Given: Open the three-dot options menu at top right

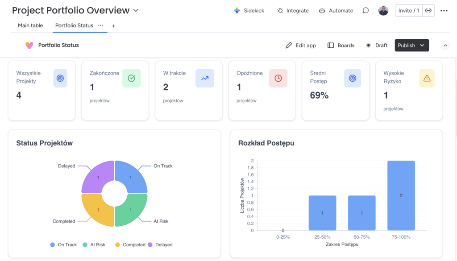Looking at the screenshot, I should pos(444,11).
